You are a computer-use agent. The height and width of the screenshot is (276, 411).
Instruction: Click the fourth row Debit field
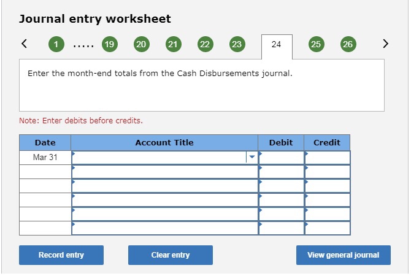(x=281, y=200)
